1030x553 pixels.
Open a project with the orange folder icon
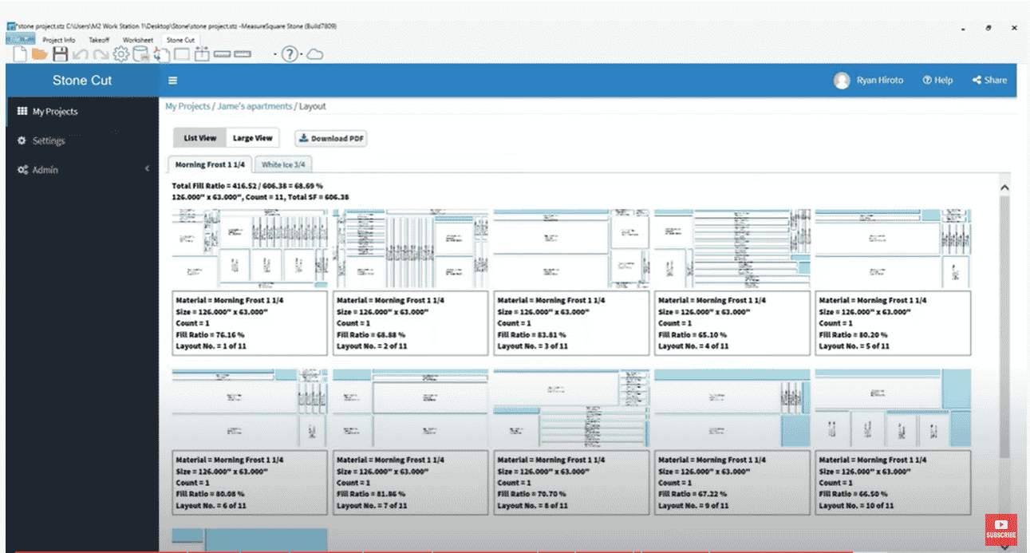point(40,54)
